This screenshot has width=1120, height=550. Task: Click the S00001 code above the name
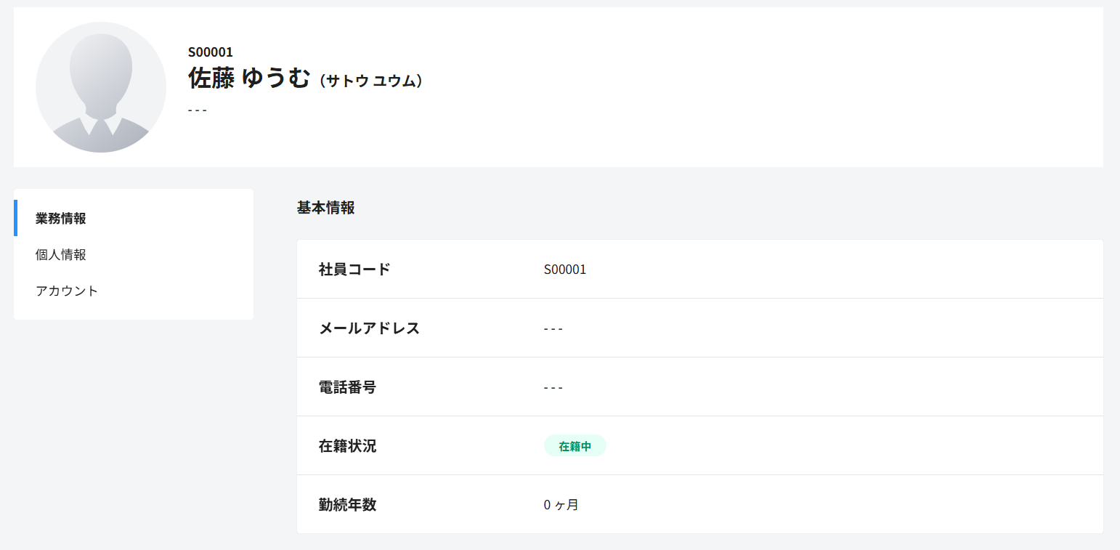click(211, 52)
